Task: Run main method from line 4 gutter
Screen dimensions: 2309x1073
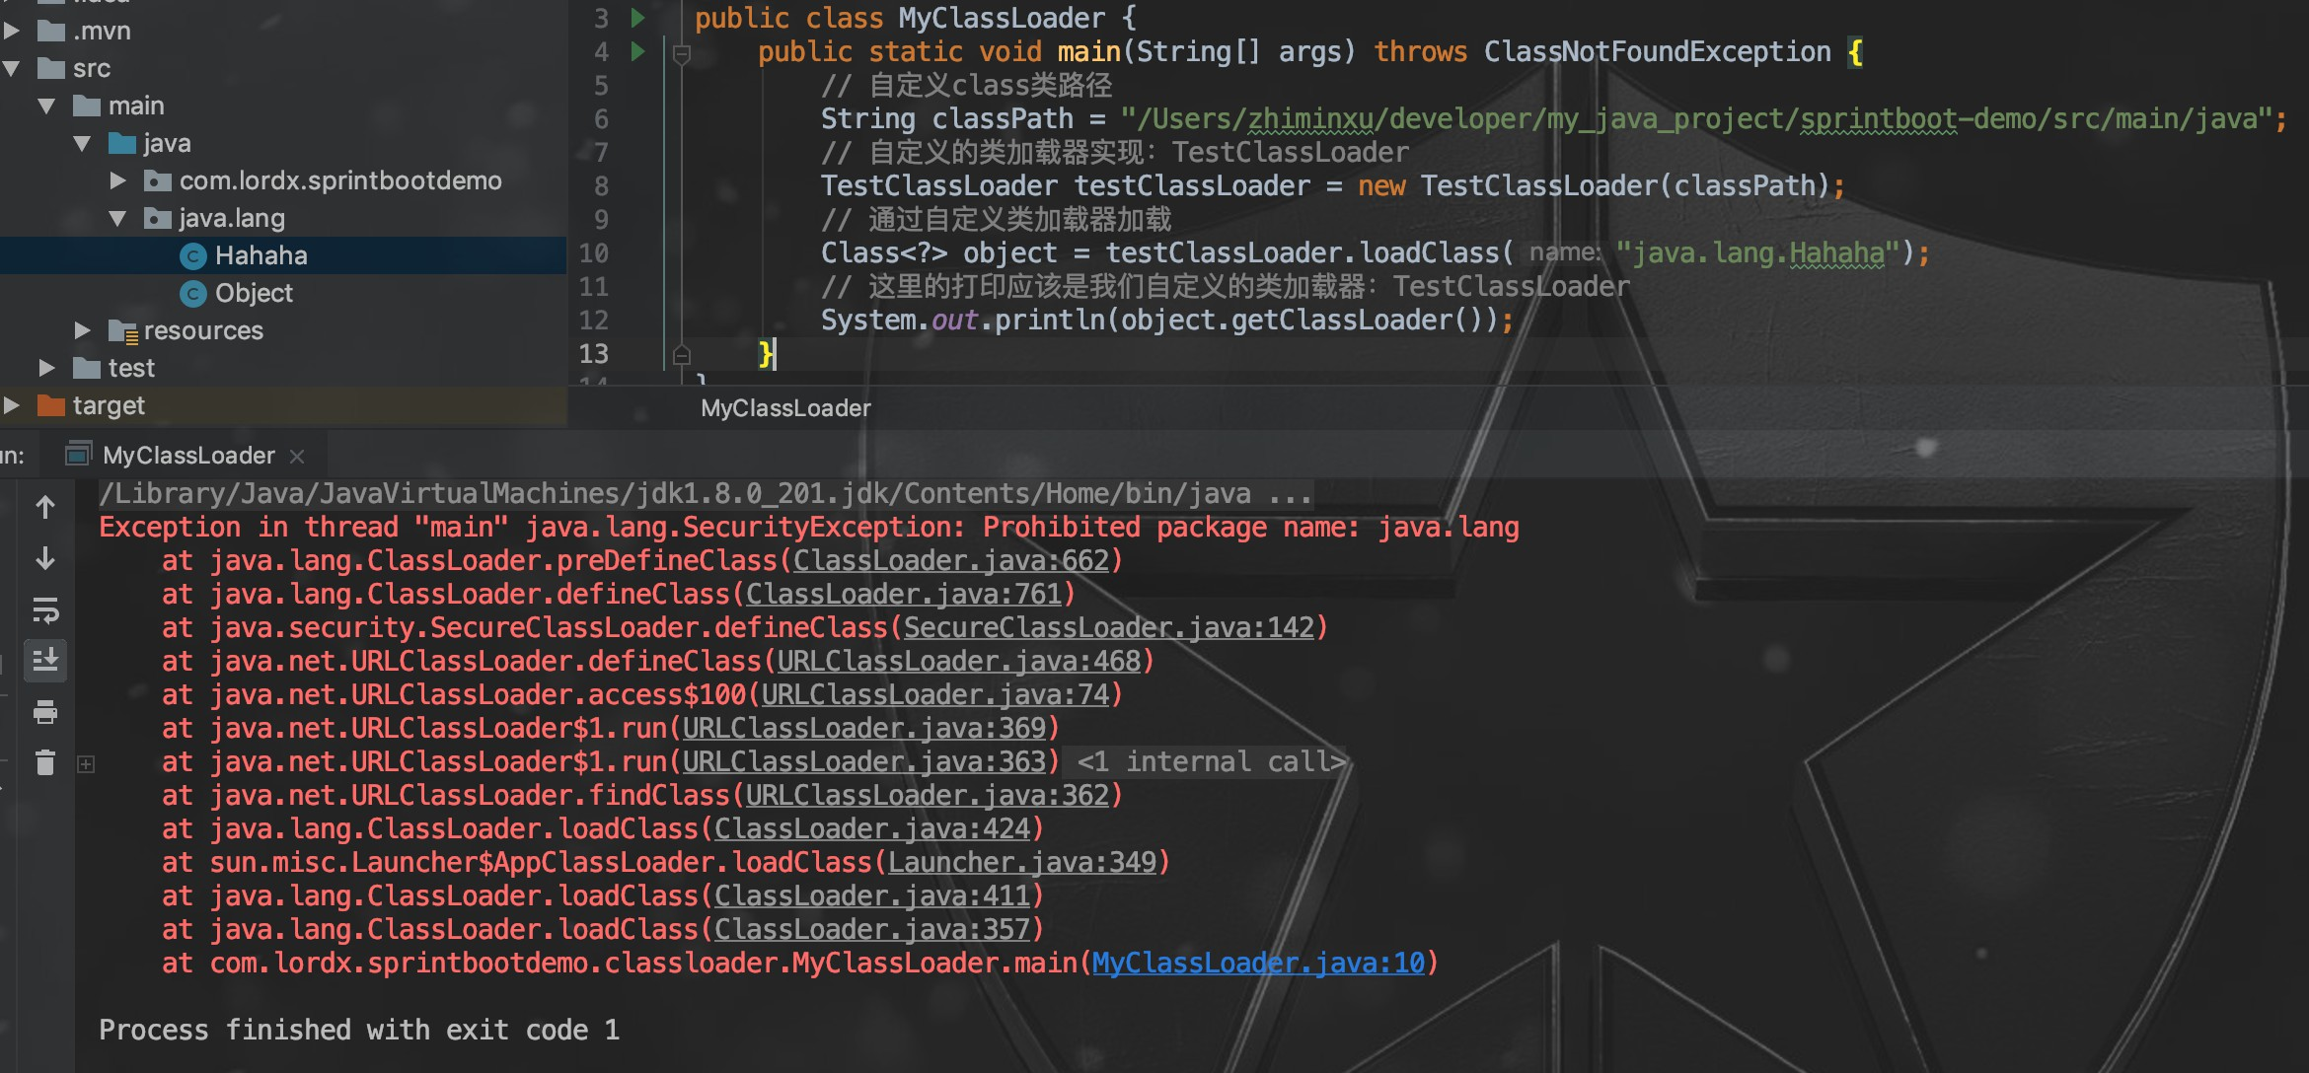Action: tap(638, 51)
